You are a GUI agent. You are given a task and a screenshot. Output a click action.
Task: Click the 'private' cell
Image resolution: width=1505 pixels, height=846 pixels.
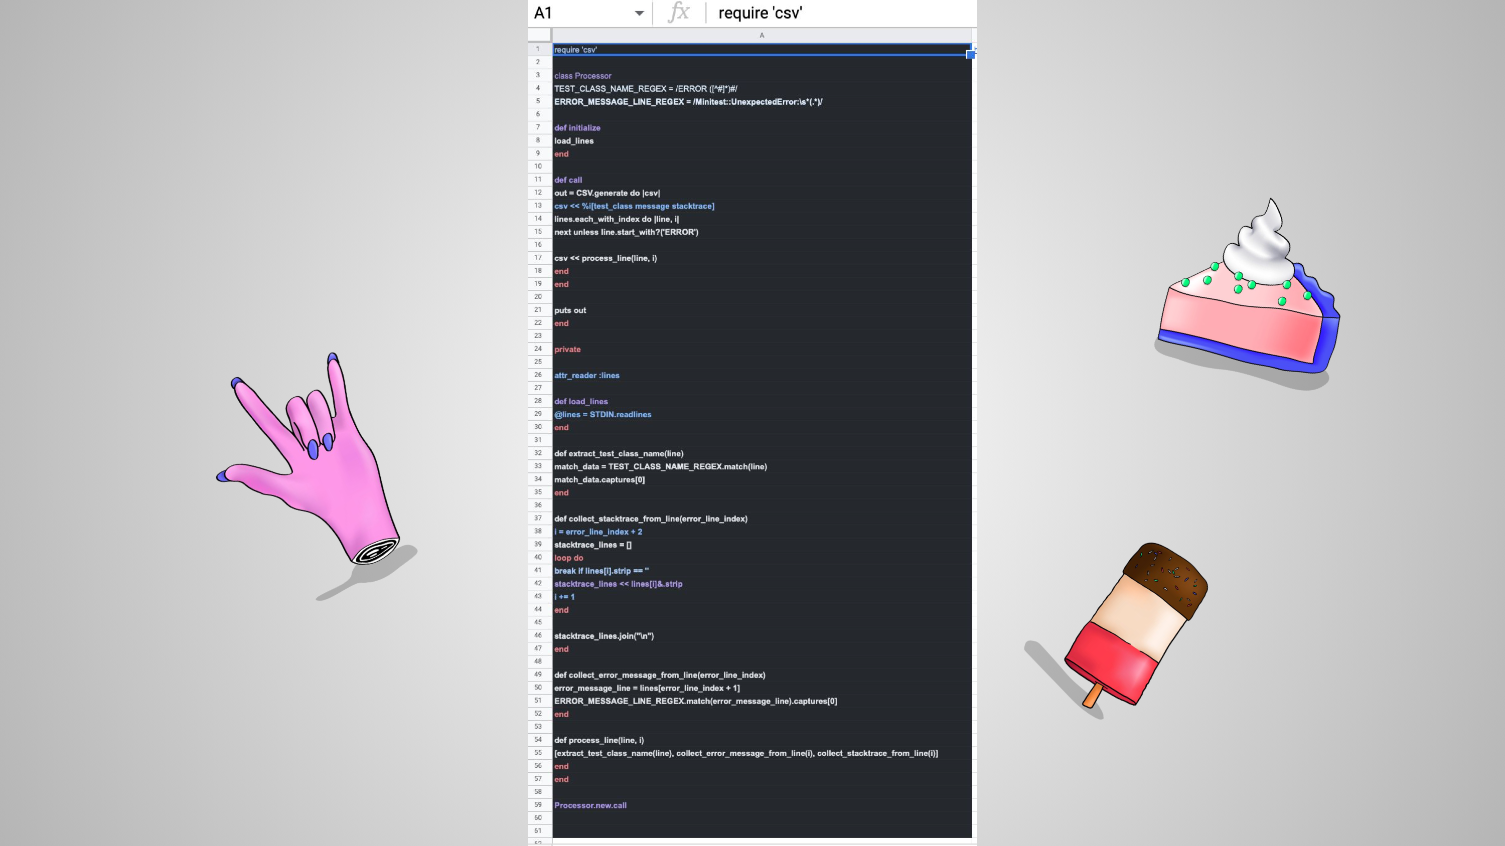point(762,349)
